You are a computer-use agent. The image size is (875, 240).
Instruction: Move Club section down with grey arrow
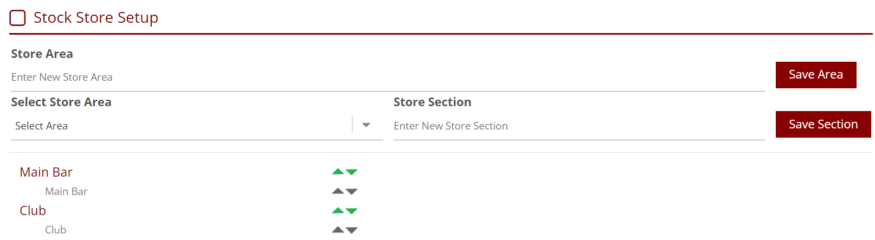click(x=352, y=230)
